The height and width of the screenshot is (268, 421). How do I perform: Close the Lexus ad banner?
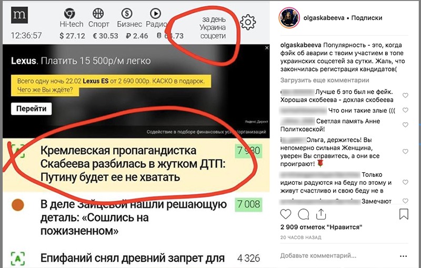(267, 48)
